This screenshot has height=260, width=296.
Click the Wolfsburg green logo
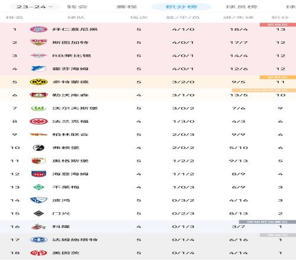click(38, 108)
